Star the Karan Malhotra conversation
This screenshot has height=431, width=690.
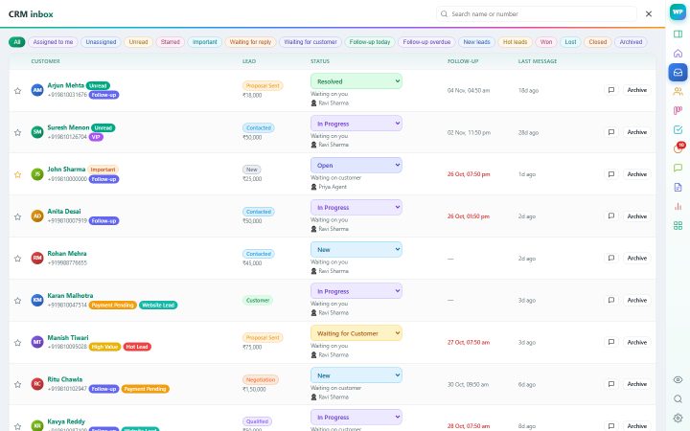pos(17,301)
